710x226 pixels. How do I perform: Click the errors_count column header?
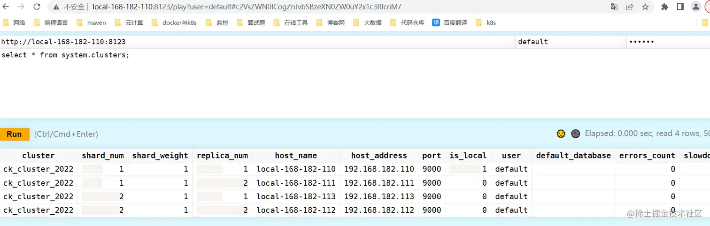point(647,156)
